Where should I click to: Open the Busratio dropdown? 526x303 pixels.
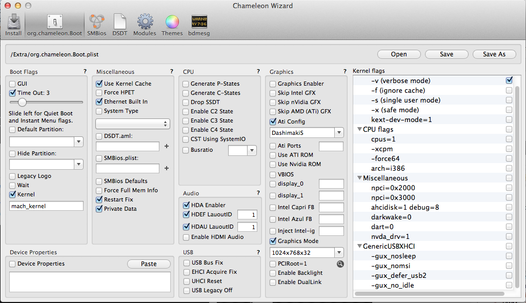(x=252, y=150)
